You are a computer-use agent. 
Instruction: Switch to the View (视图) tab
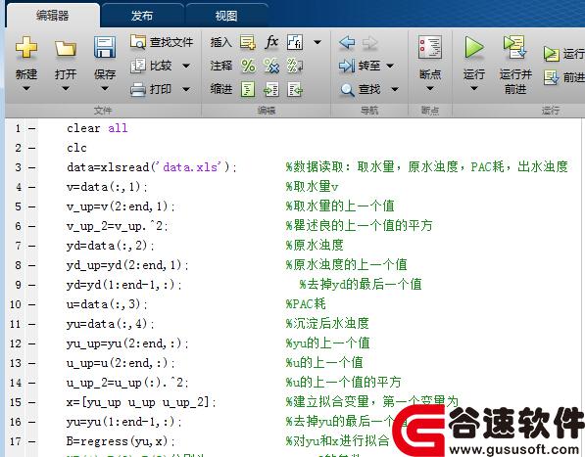tap(226, 16)
